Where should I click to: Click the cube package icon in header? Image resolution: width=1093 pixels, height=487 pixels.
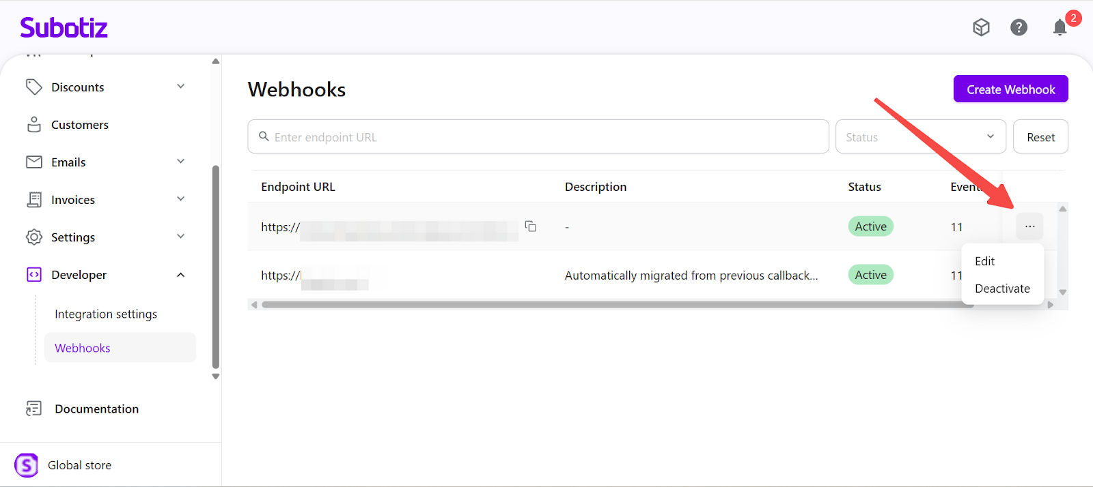[x=981, y=27]
